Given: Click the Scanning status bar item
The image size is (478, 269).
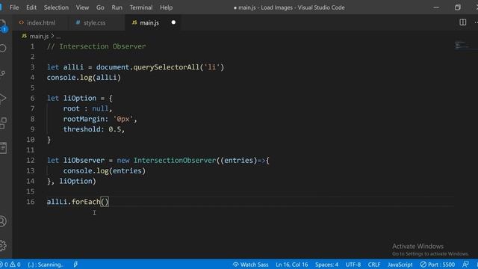Looking at the screenshot, I should [x=46, y=265].
